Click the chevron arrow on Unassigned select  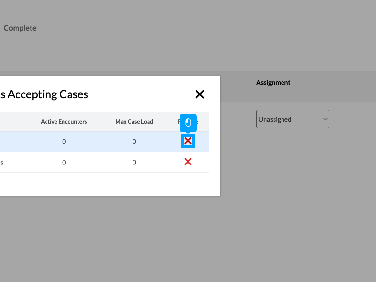click(x=325, y=119)
